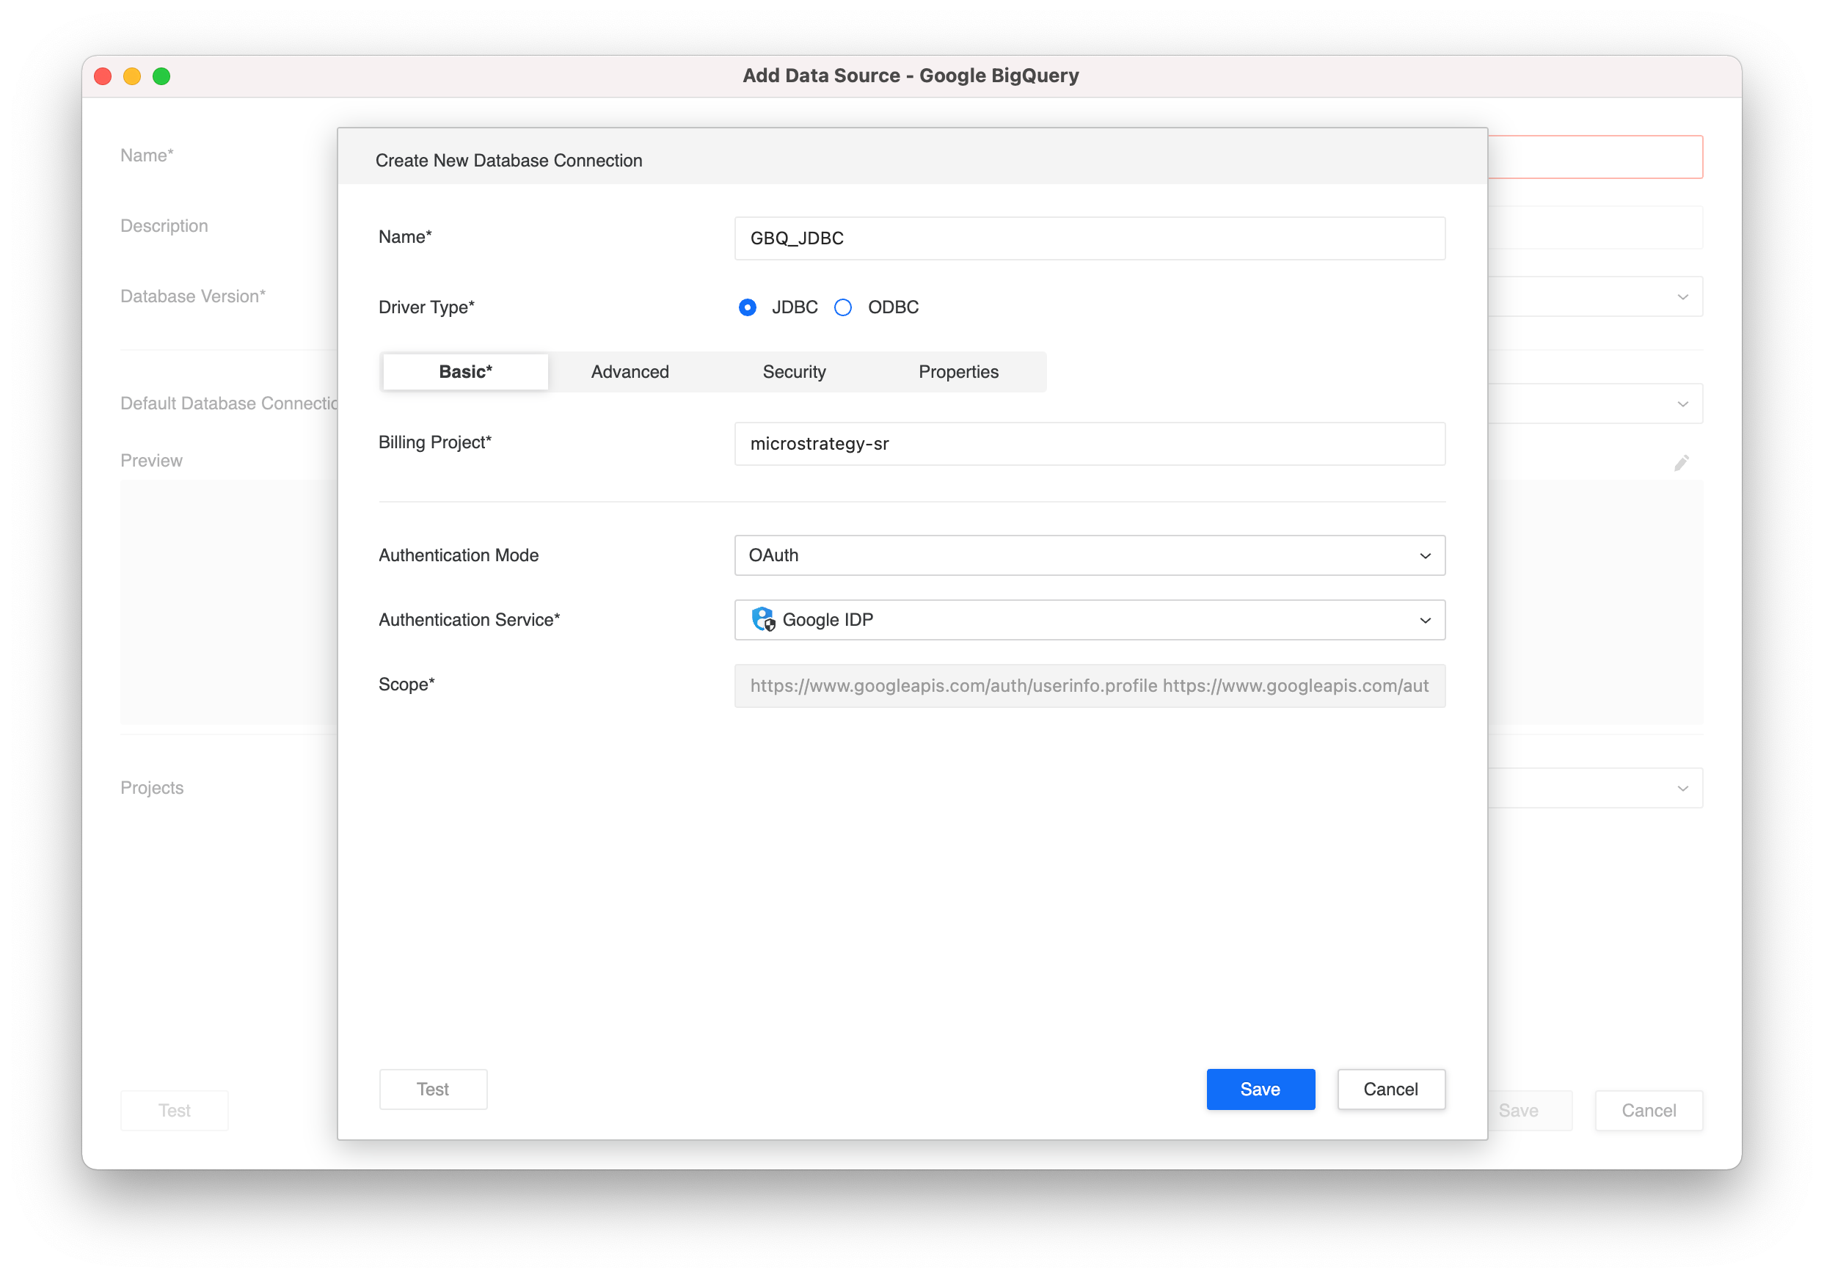Click Cancel in the connection dialog
Viewport: 1824px width, 1278px height.
click(1390, 1089)
